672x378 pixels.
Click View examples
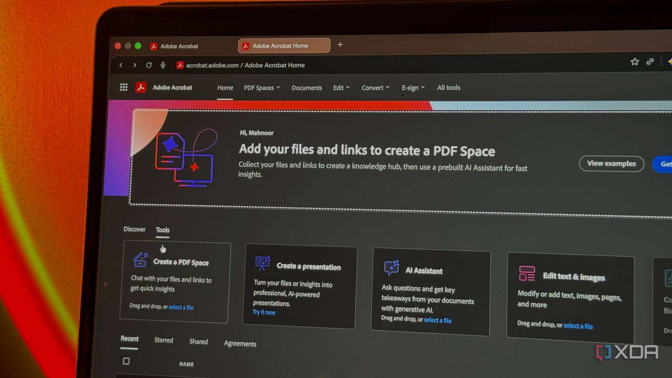[x=611, y=163]
